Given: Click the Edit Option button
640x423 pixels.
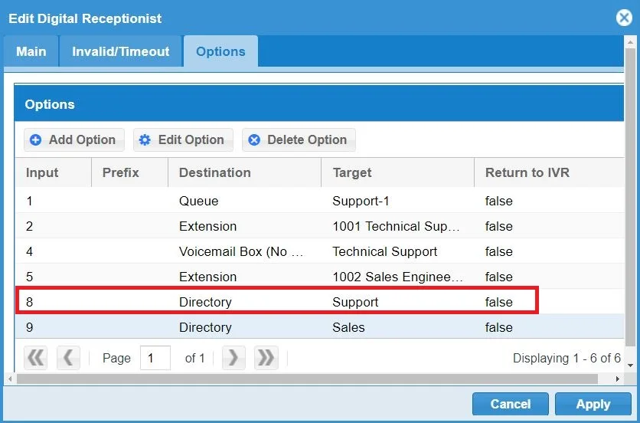Looking at the screenshot, I should pos(183,139).
